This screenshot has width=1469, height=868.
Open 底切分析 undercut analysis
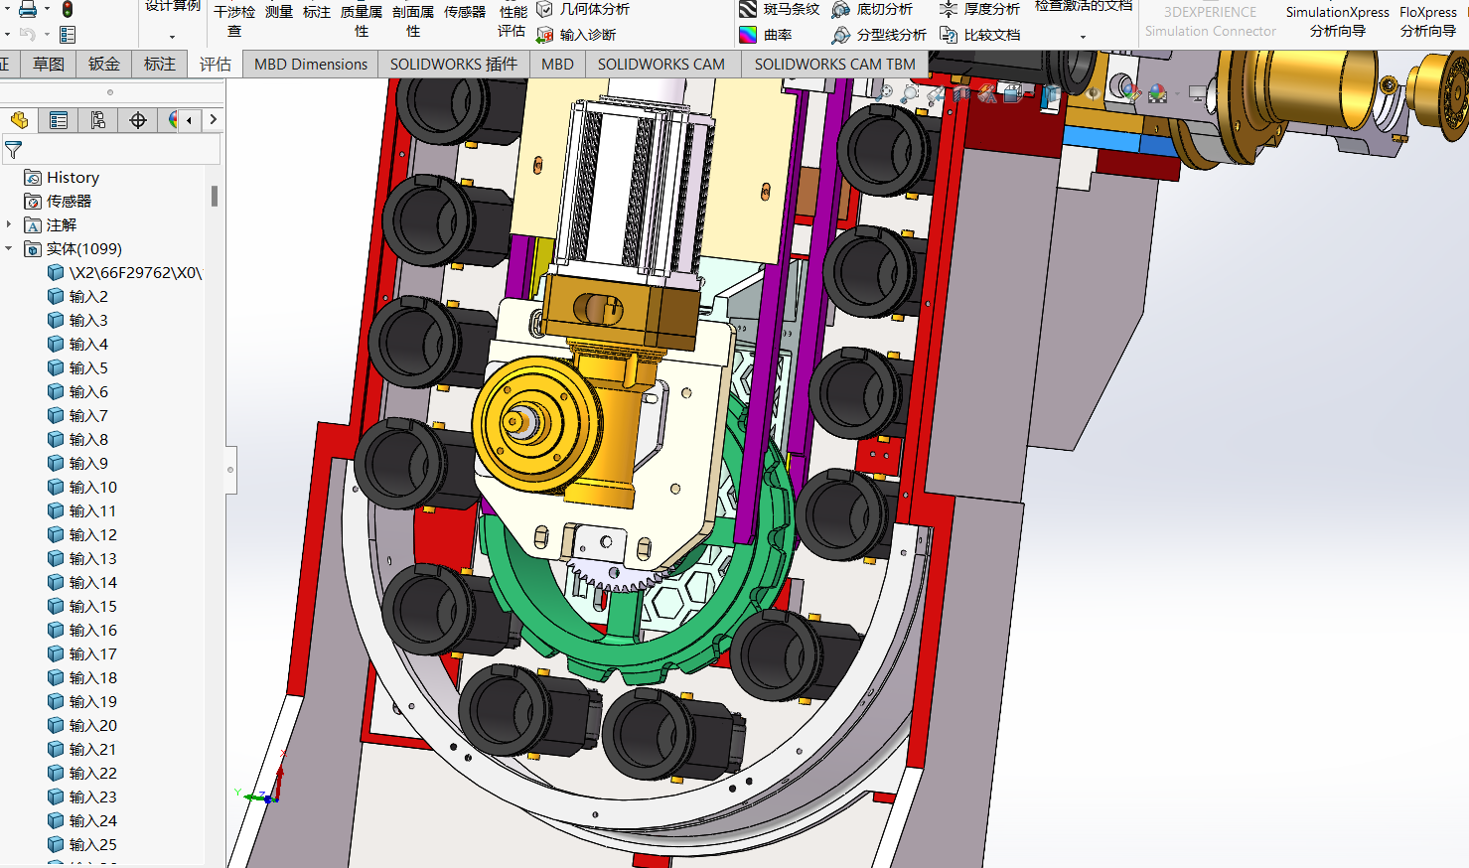pyautogui.click(x=872, y=9)
